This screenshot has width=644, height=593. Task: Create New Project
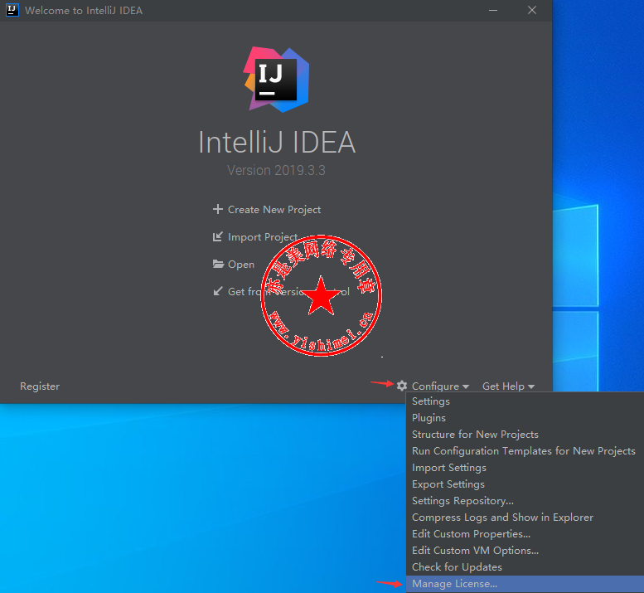point(267,210)
